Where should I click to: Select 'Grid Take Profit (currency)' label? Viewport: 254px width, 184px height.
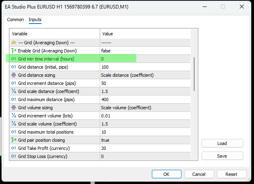point(44,148)
